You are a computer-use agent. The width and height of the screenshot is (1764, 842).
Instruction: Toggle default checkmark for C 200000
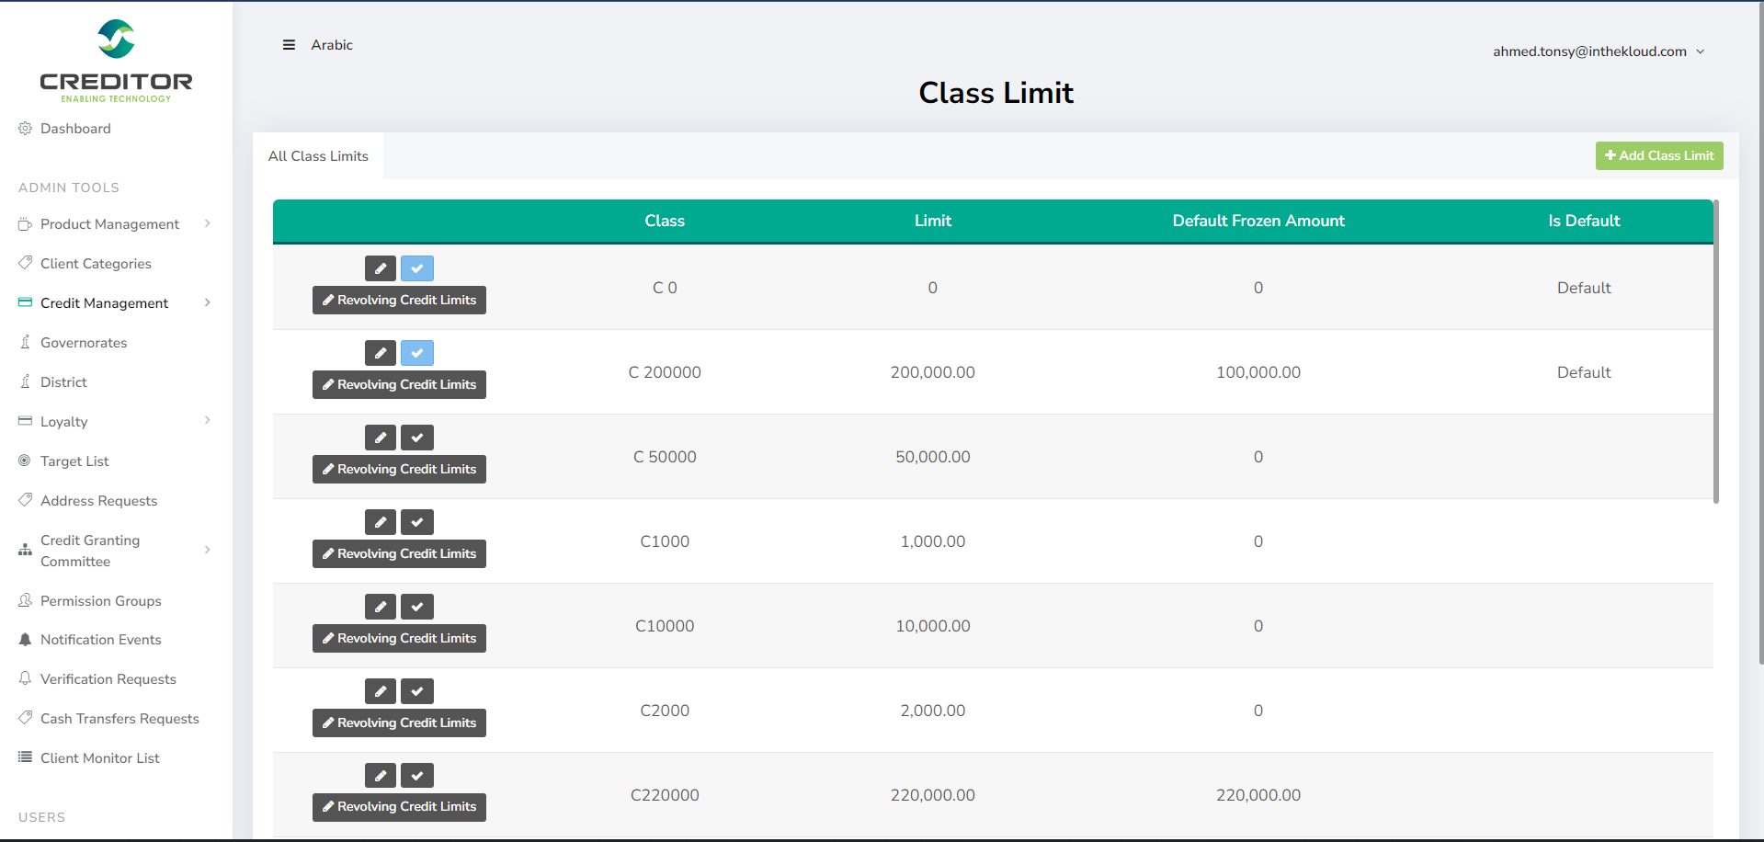point(416,353)
